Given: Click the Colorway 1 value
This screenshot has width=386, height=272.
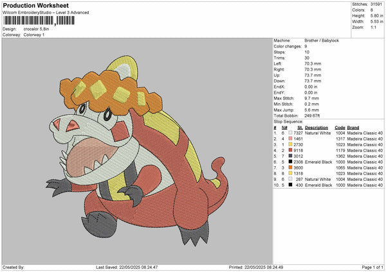Looking at the screenshot, I should click(x=34, y=35).
